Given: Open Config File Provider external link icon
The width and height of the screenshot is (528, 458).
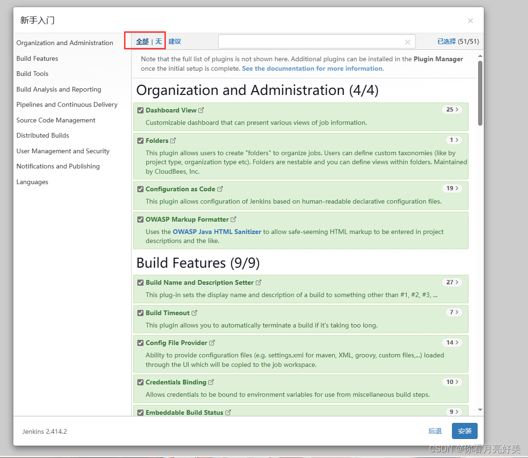Looking at the screenshot, I should [212, 343].
